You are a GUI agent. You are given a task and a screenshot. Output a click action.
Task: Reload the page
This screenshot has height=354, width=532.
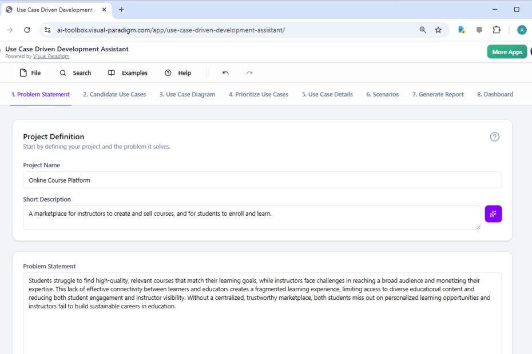point(27,30)
